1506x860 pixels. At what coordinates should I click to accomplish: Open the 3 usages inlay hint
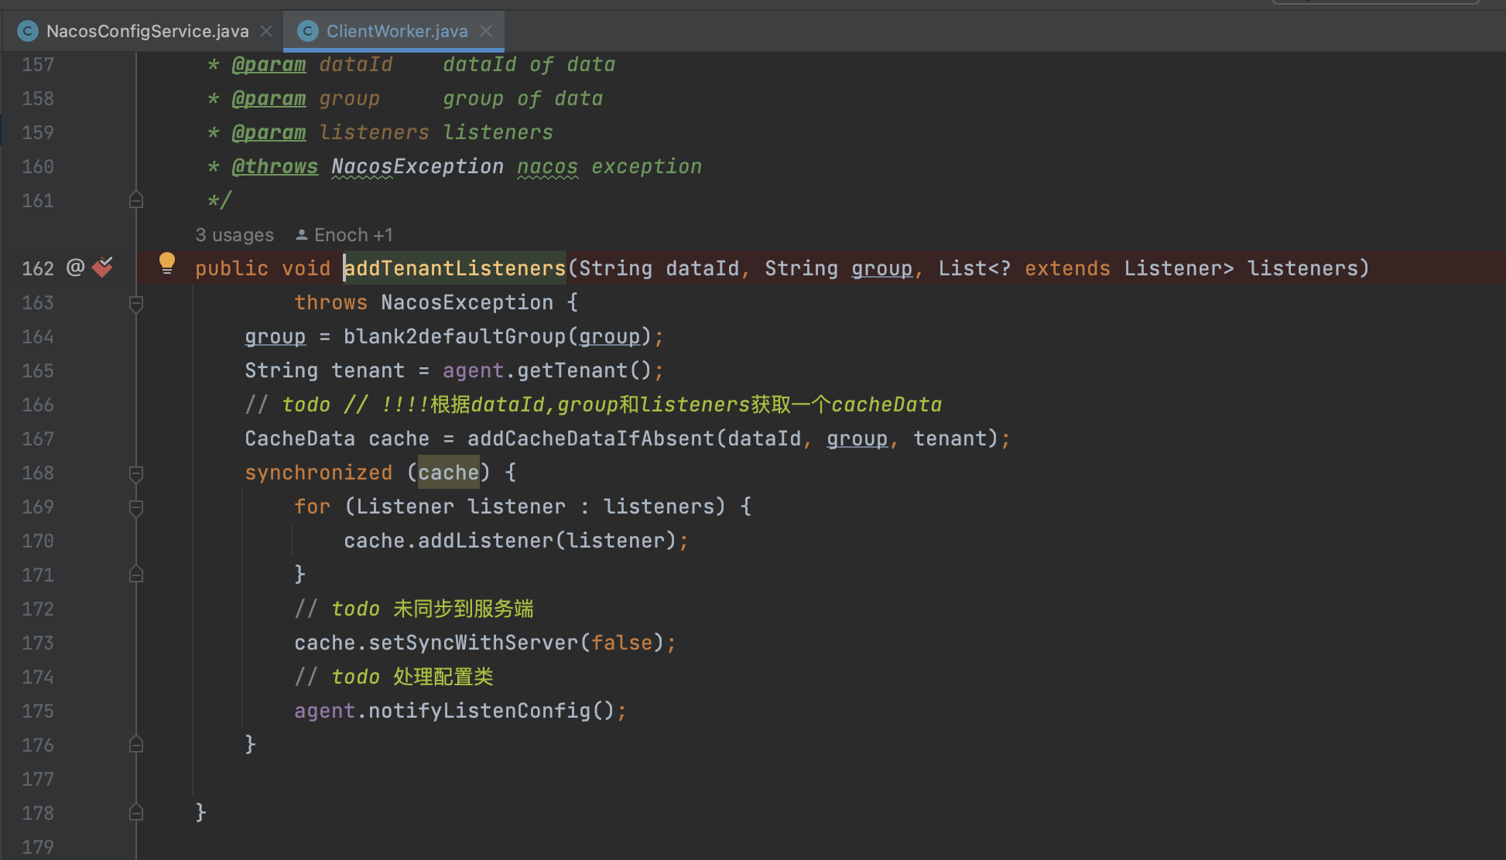coord(234,234)
